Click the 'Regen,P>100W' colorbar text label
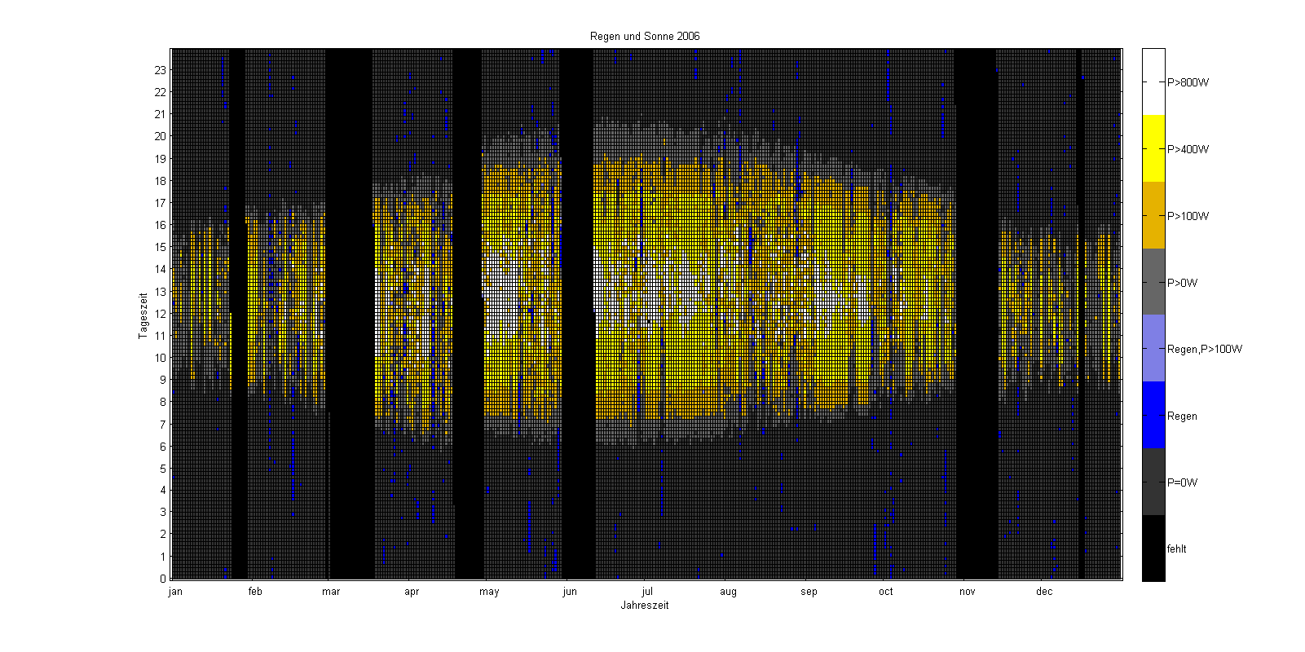 pyautogui.click(x=1205, y=350)
